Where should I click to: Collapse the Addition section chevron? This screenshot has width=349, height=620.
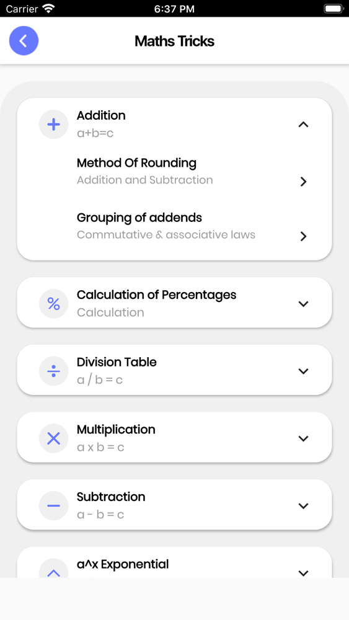(x=303, y=125)
